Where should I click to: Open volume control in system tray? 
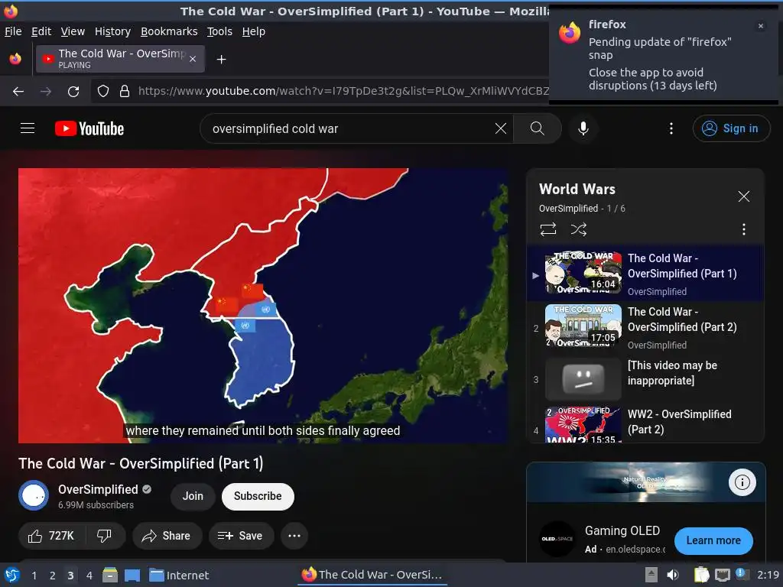673,575
